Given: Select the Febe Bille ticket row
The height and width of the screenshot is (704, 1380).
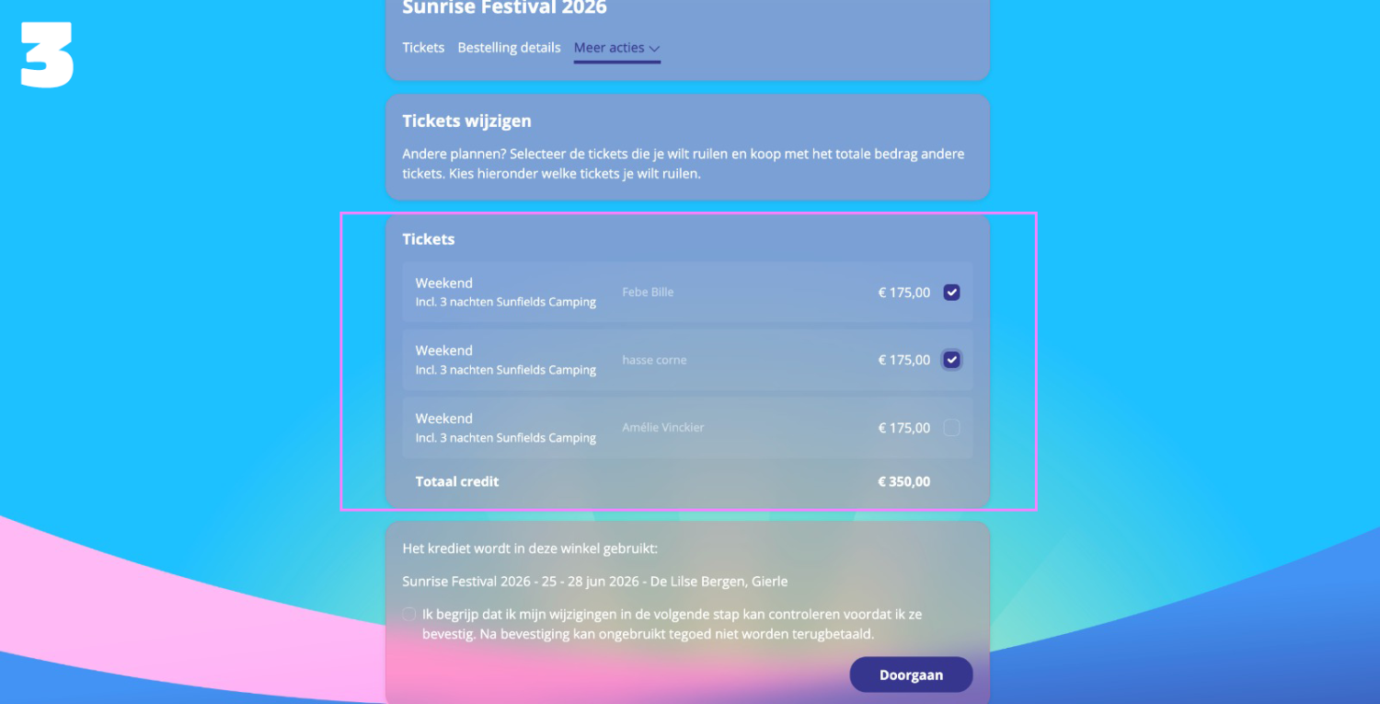Looking at the screenshot, I should (x=687, y=292).
